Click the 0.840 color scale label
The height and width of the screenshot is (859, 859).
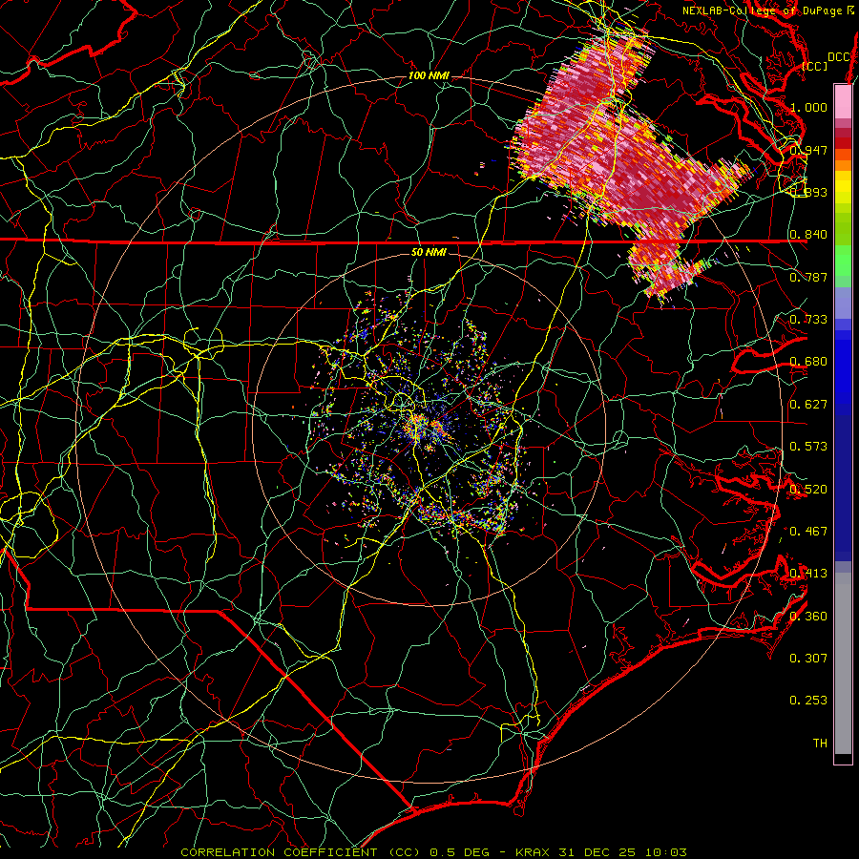pyautogui.click(x=808, y=235)
